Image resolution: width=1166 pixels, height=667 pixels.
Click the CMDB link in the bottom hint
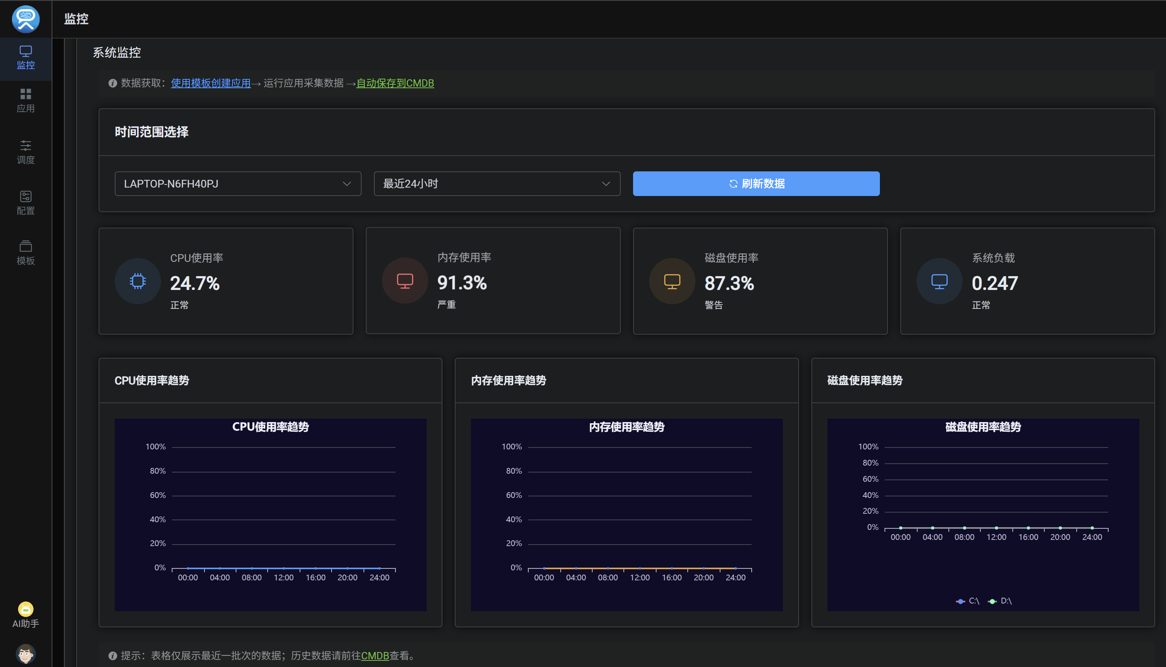[375, 655]
